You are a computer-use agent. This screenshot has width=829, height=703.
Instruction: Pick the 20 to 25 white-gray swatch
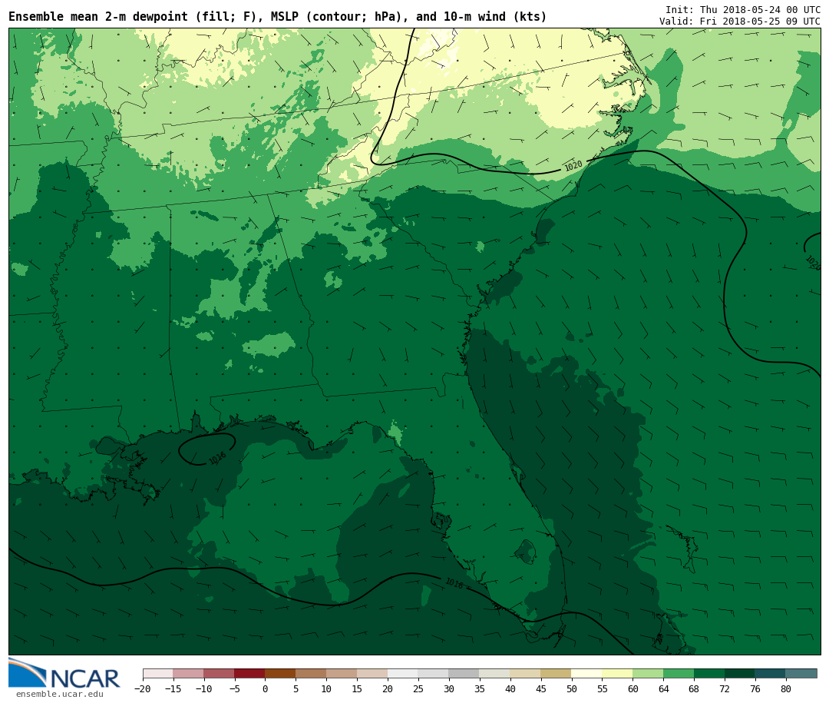pos(403,673)
